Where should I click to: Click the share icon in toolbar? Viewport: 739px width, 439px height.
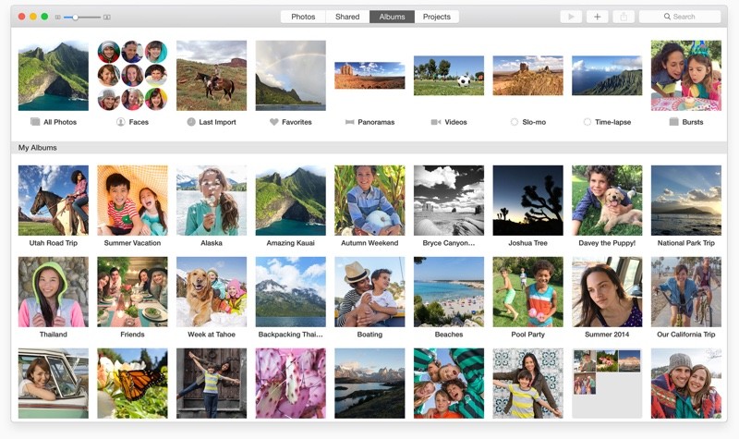pos(624,17)
